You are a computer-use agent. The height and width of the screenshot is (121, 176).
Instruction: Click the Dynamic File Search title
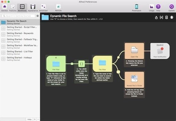[63, 16]
